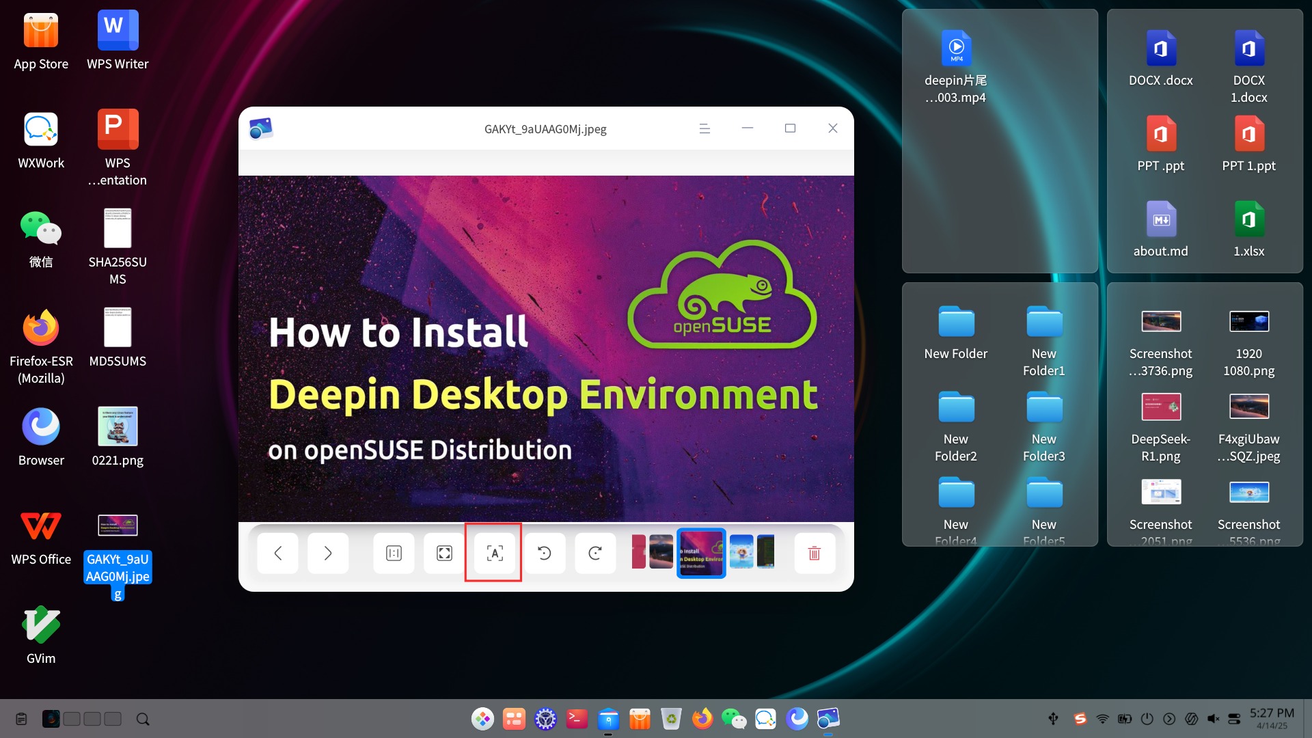The image size is (1312, 738).
Task: Open Terminal from the dock
Action: click(x=577, y=719)
